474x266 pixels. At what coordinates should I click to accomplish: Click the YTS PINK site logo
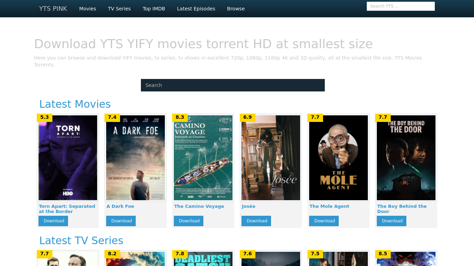coord(53,9)
